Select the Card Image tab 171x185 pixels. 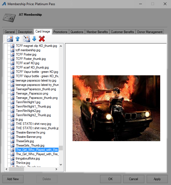pos(43,31)
